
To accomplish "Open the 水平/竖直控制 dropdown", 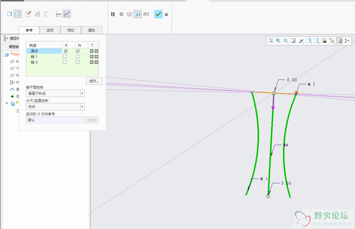I will (82, 107).
